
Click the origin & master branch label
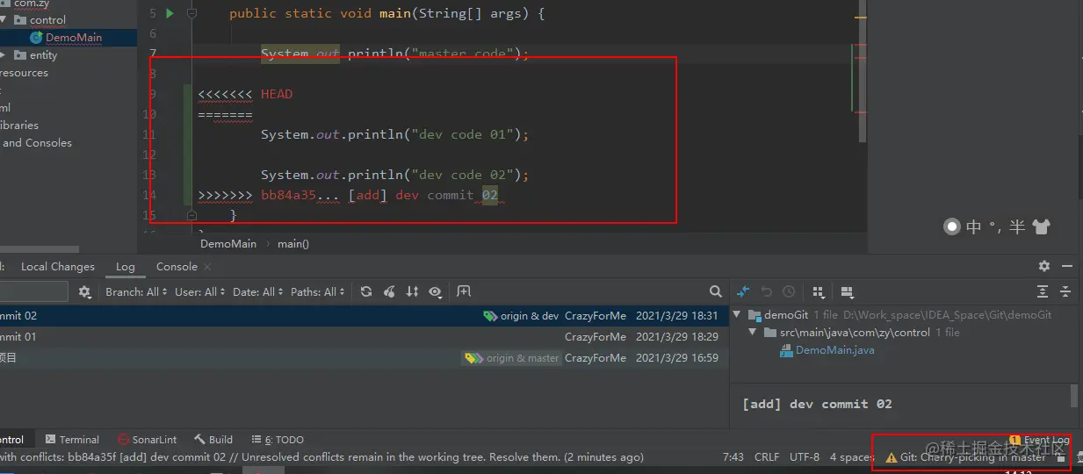tap(513, 358)
